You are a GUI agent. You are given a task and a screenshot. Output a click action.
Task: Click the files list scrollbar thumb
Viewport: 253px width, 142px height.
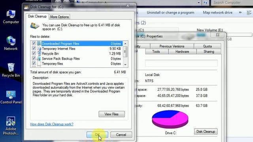point(125,52)
